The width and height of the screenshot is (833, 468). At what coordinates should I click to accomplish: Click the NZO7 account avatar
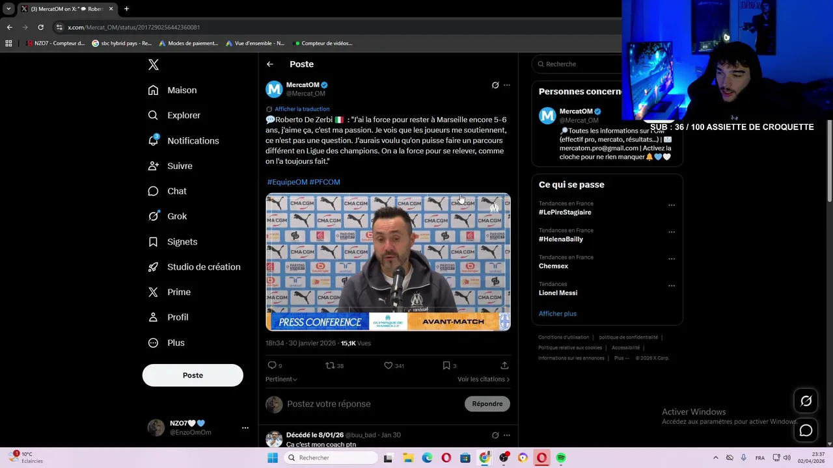click(156, 428)
